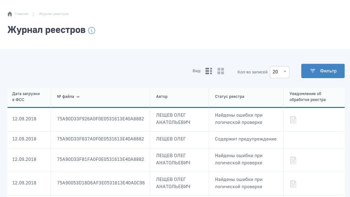350x197 pixels.
Task: Click the Содержит предупреждение status cell
Action: 246,139
